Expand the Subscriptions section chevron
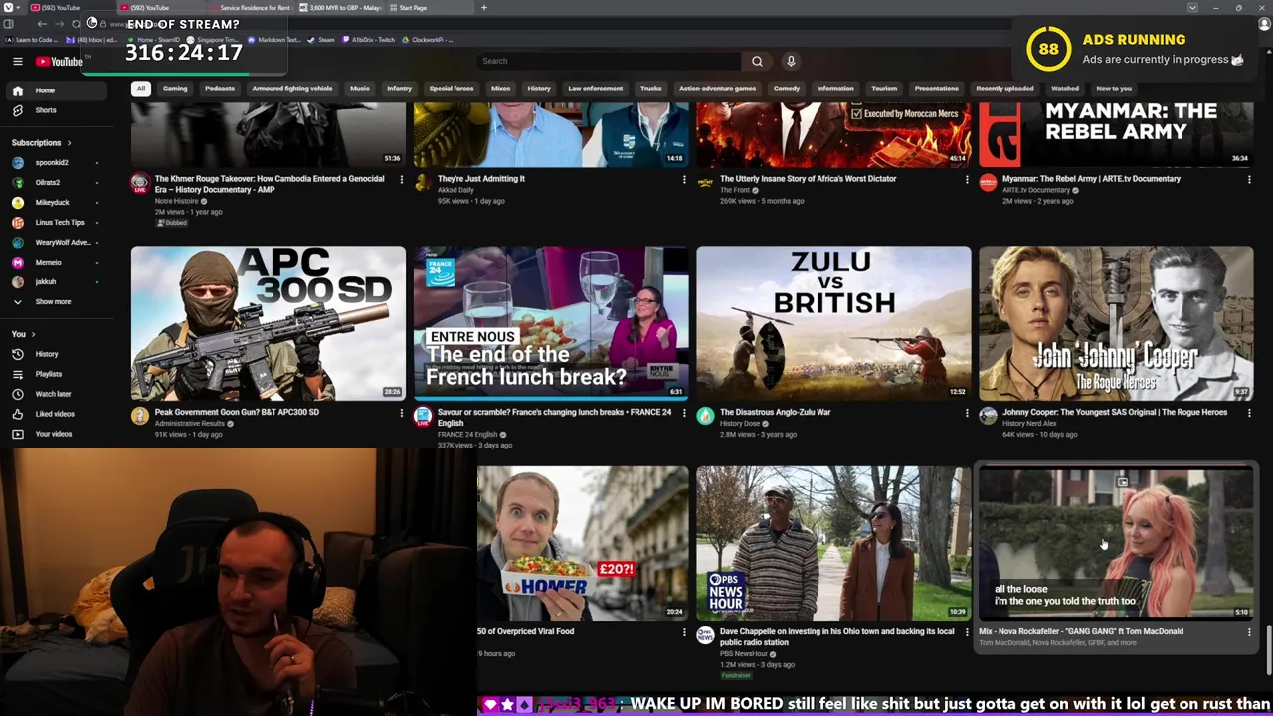The image size is (1273, 716). [69, 143]
